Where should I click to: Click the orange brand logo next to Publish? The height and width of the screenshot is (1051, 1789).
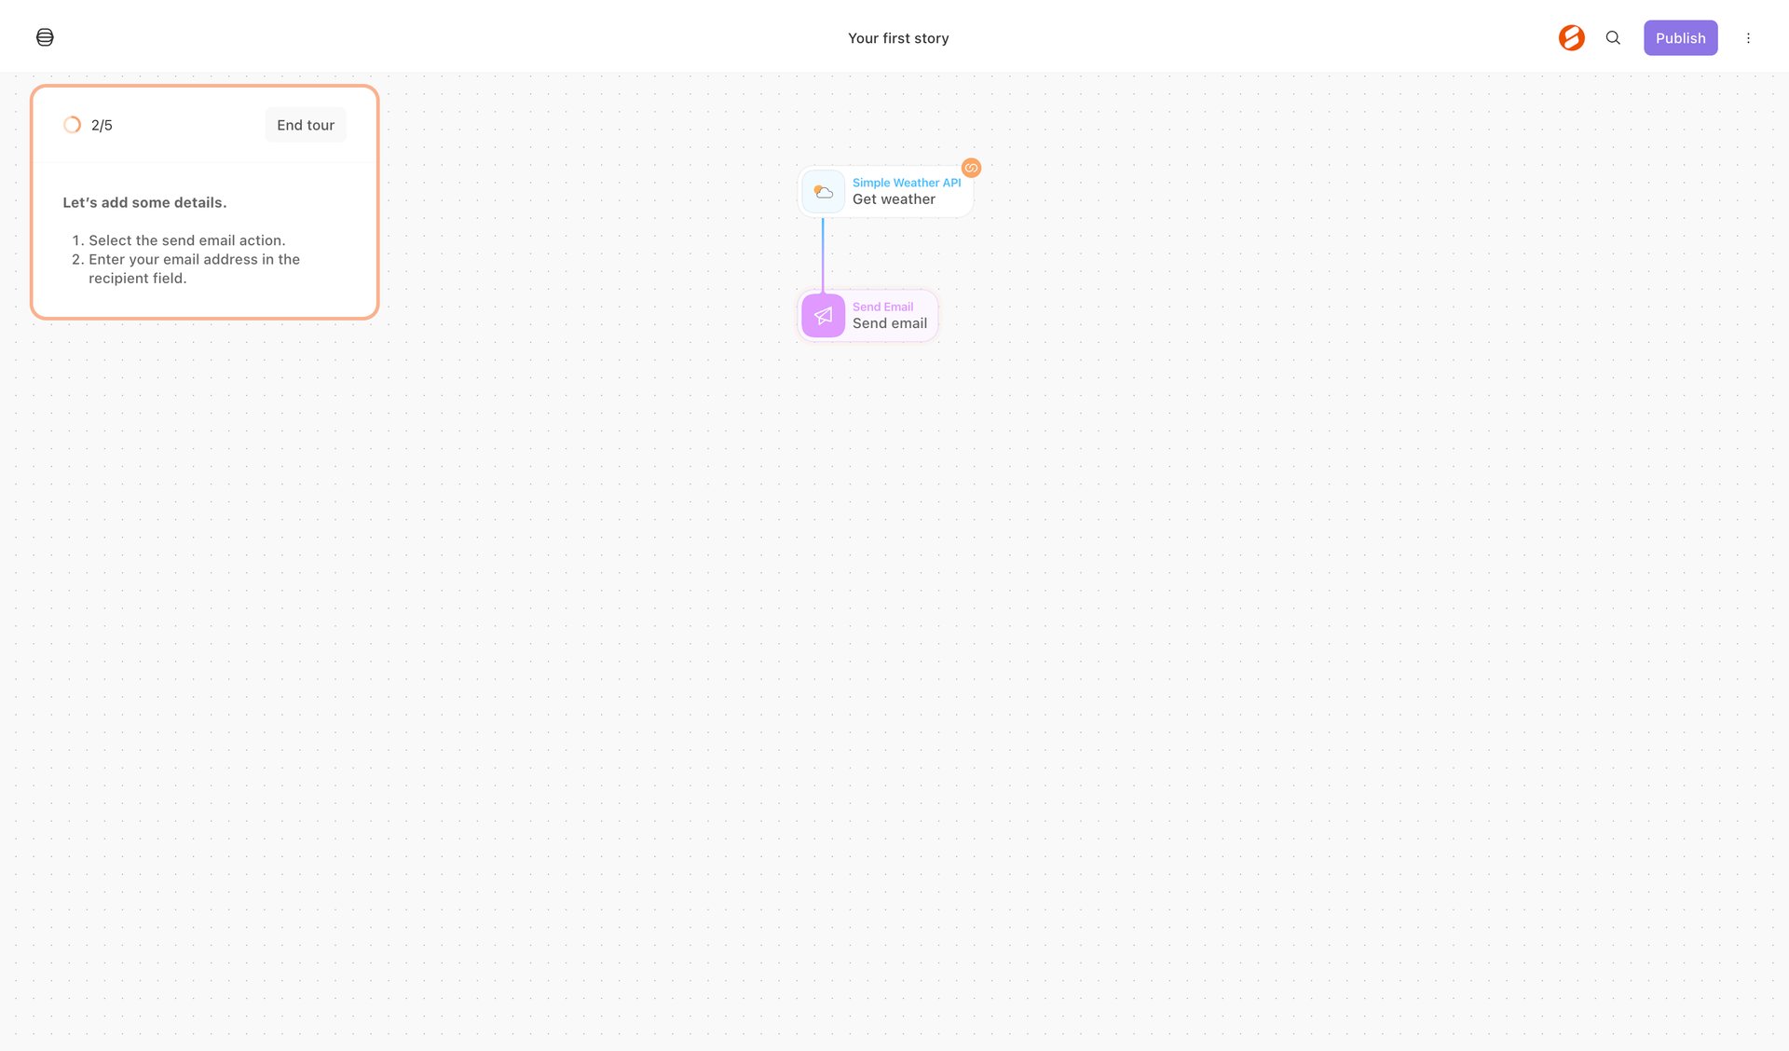[1571, 37]
